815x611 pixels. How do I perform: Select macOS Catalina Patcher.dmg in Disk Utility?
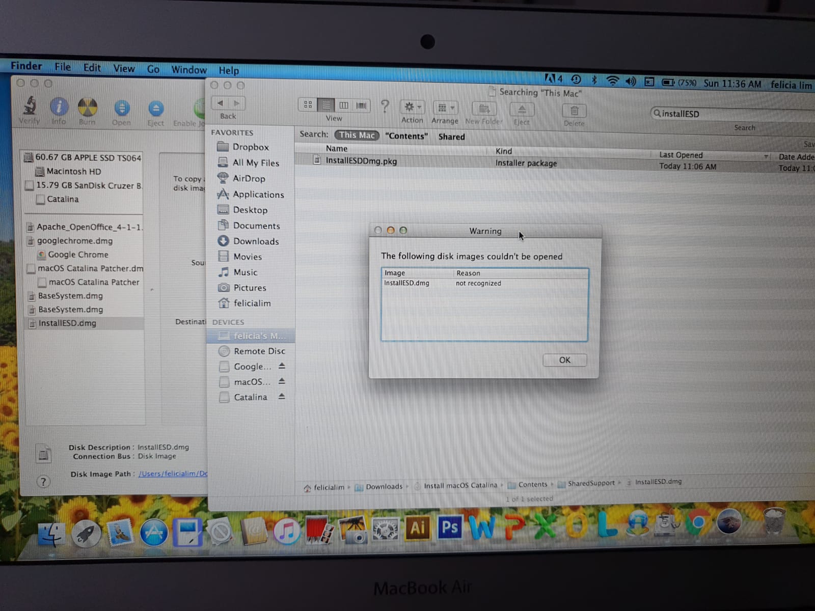[86, 268]
